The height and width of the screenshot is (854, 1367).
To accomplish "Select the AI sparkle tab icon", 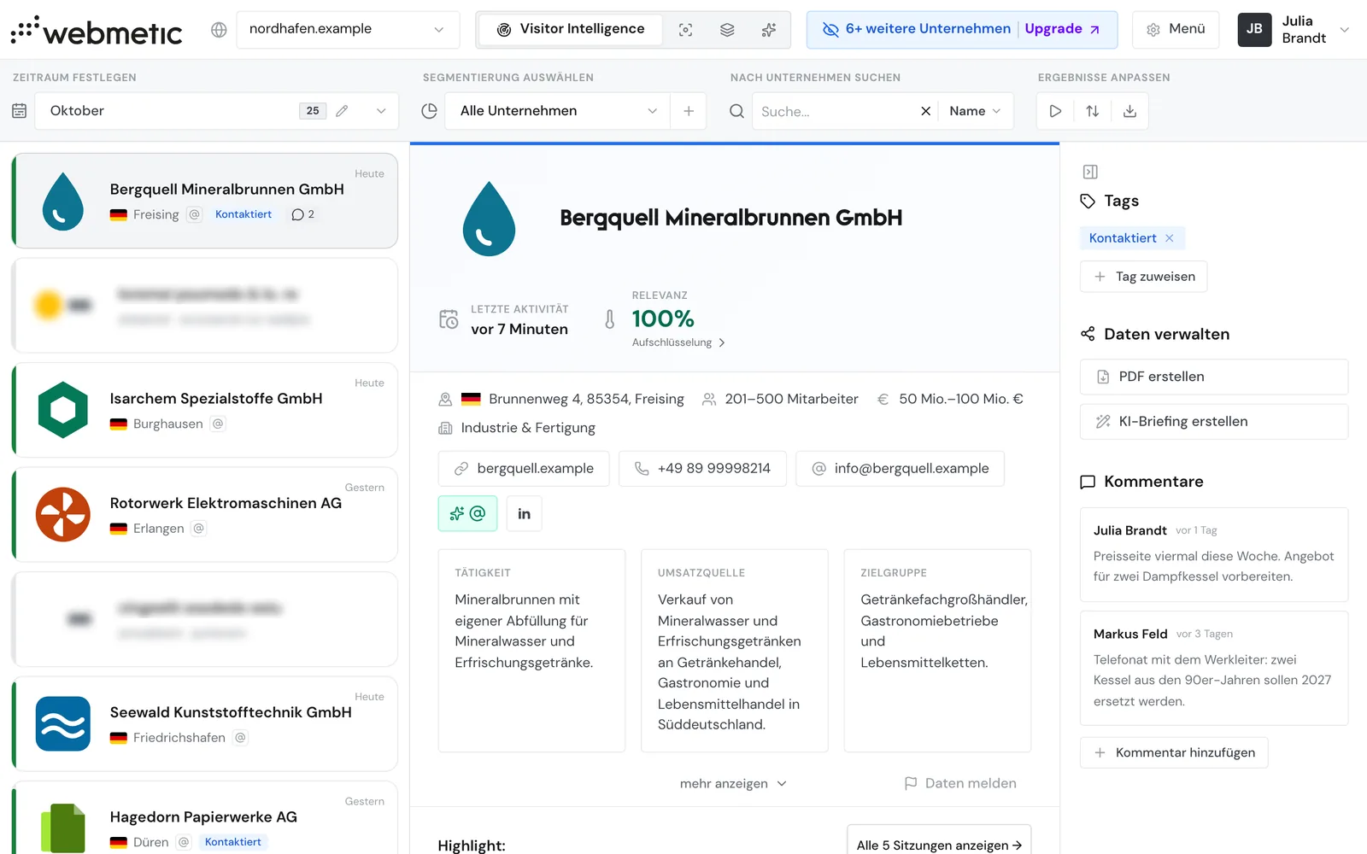I will (x=769, y=30).
